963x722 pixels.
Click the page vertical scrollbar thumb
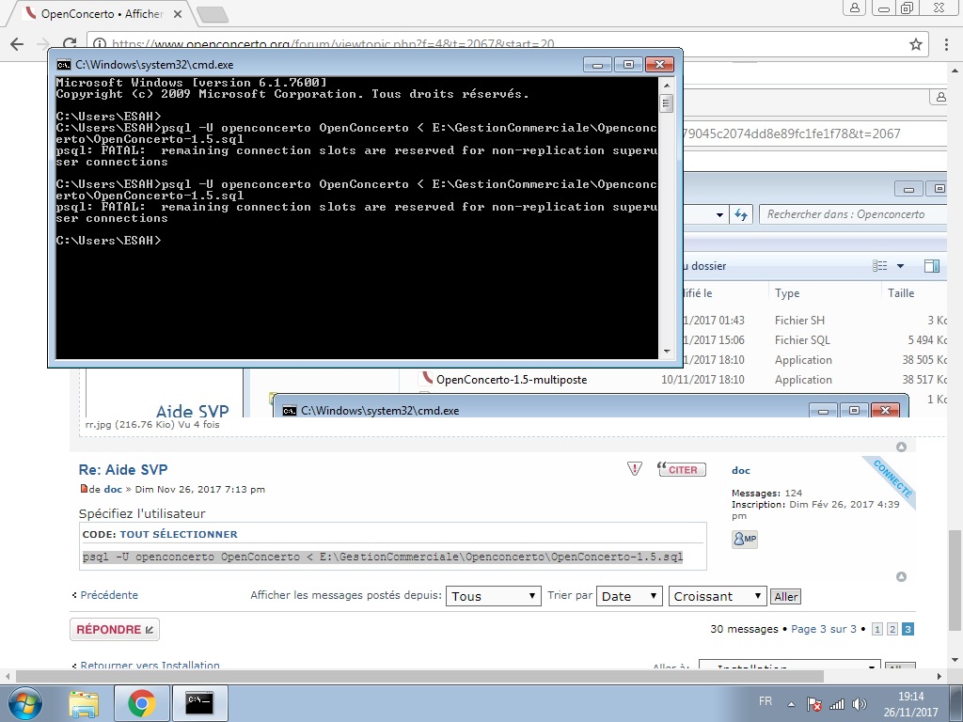pyautogui.click(x=954, y=579)
